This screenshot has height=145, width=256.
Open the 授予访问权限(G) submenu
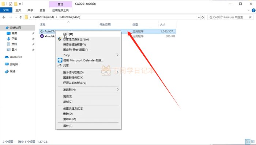(x=88, y=72)
